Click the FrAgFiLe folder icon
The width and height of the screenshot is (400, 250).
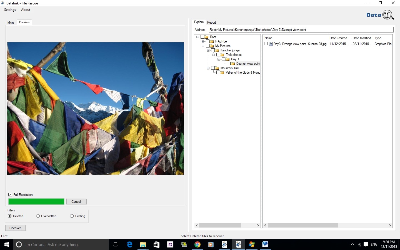coord(212,41)
